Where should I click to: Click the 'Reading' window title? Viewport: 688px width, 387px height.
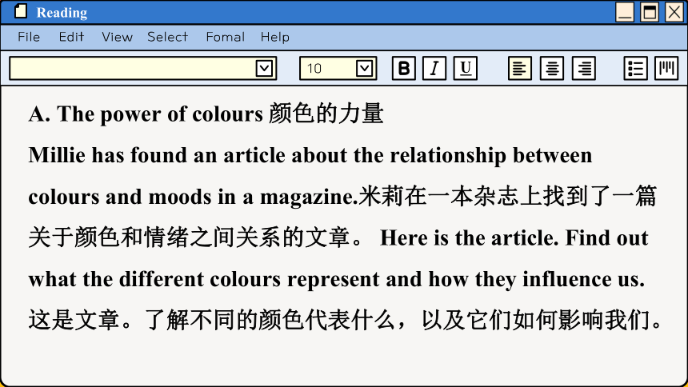pos(62,13)
